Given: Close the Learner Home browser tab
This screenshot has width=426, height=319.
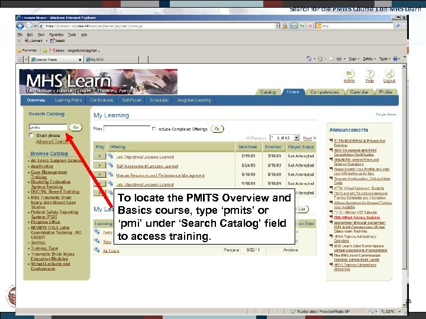Looking at the screenshot, I should click(80, 60).
